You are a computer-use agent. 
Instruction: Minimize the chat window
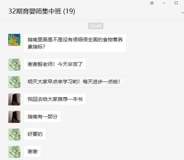pos(164,3)
